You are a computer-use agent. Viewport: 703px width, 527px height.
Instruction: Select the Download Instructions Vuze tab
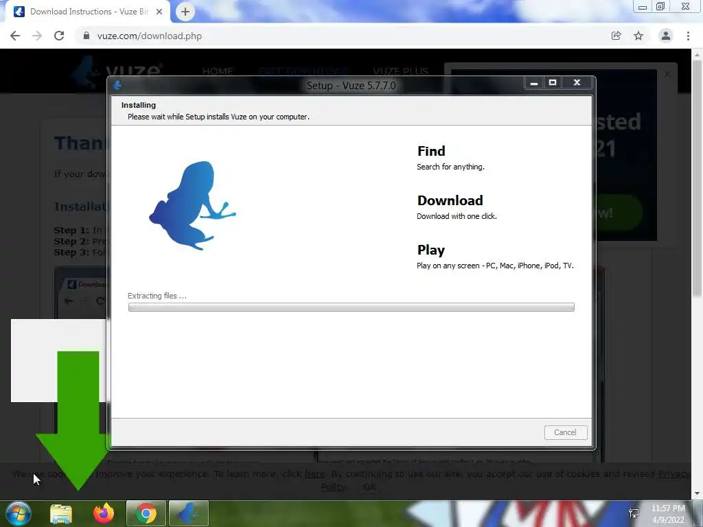(88, 12)
